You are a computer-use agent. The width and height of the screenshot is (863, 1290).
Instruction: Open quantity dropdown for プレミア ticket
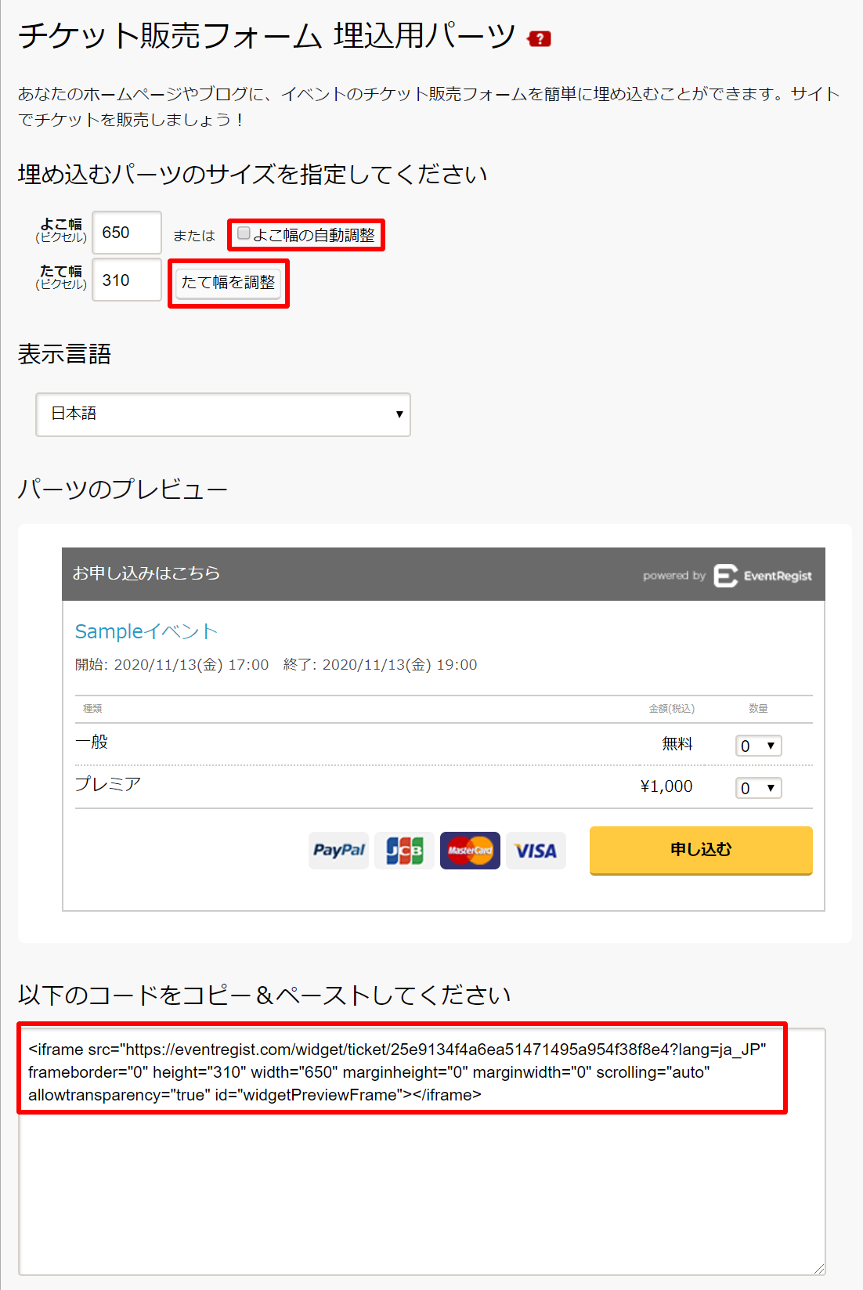tap(758, 788)
